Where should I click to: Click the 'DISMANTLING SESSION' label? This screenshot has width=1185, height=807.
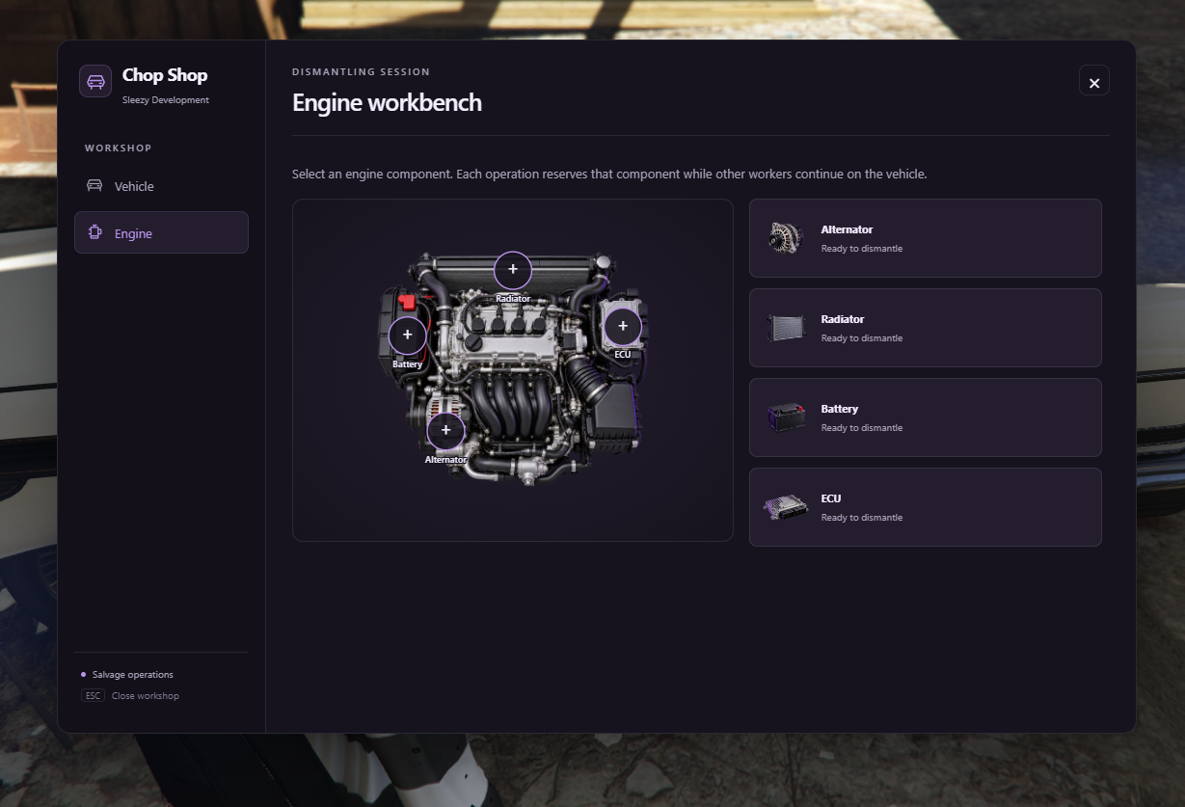pos(362,72)
